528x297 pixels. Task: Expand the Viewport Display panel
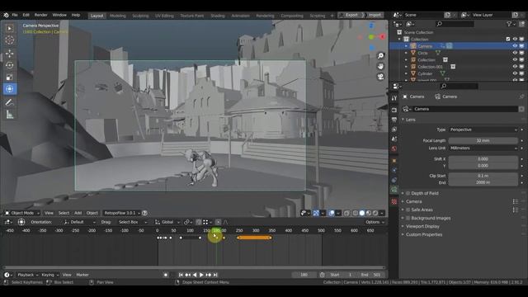422,226
